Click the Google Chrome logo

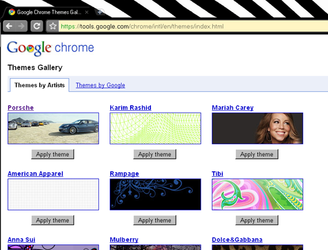tap(50, 48)
